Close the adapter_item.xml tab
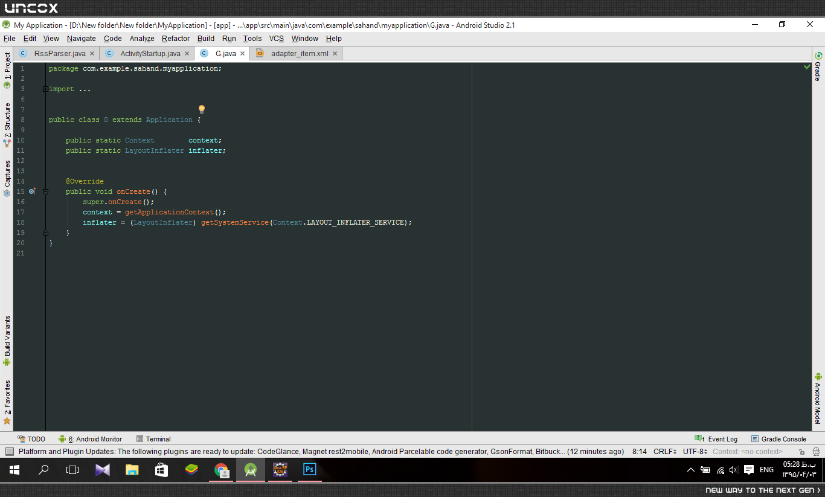This screenshot has width=825, height=497. click(x=335, y=54)
